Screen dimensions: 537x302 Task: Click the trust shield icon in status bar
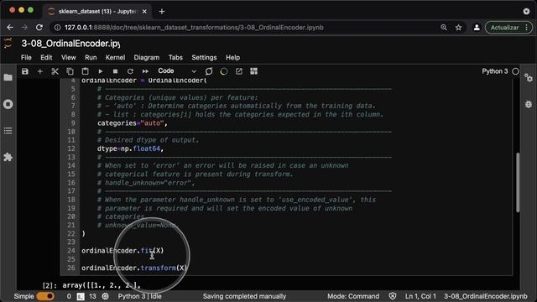(393, 296)
